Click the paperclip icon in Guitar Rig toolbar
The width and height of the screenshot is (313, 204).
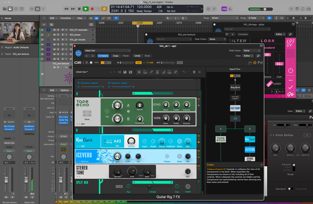pos(176,72)
